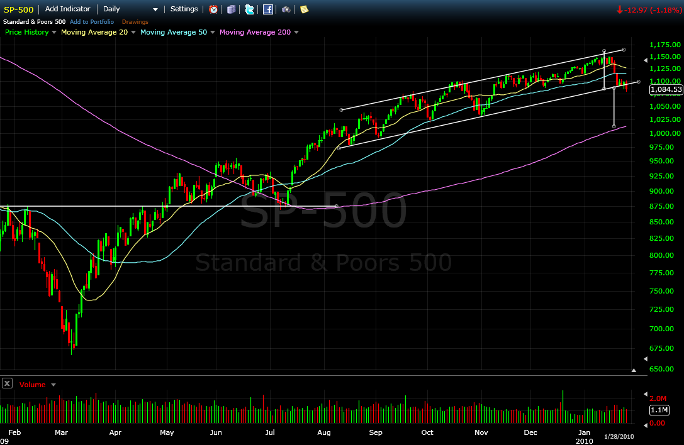Click the small up arrow near the chart bottom-right
Image resolution: width=684 pixels, height=445 pixels.
coord(635,371)
